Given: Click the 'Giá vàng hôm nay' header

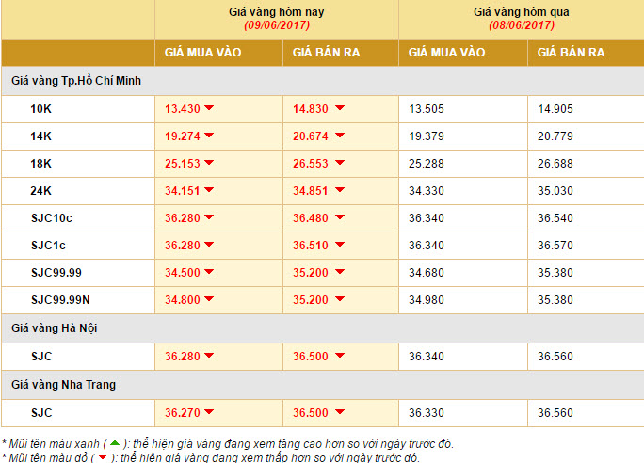Looking at the screenshot, I should tap(277, 12).
